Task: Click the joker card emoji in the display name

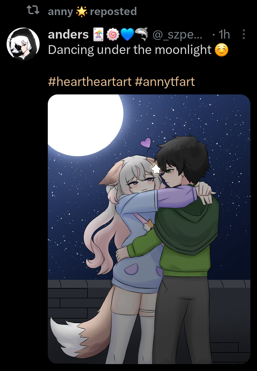Action: (x=98, y=35)
